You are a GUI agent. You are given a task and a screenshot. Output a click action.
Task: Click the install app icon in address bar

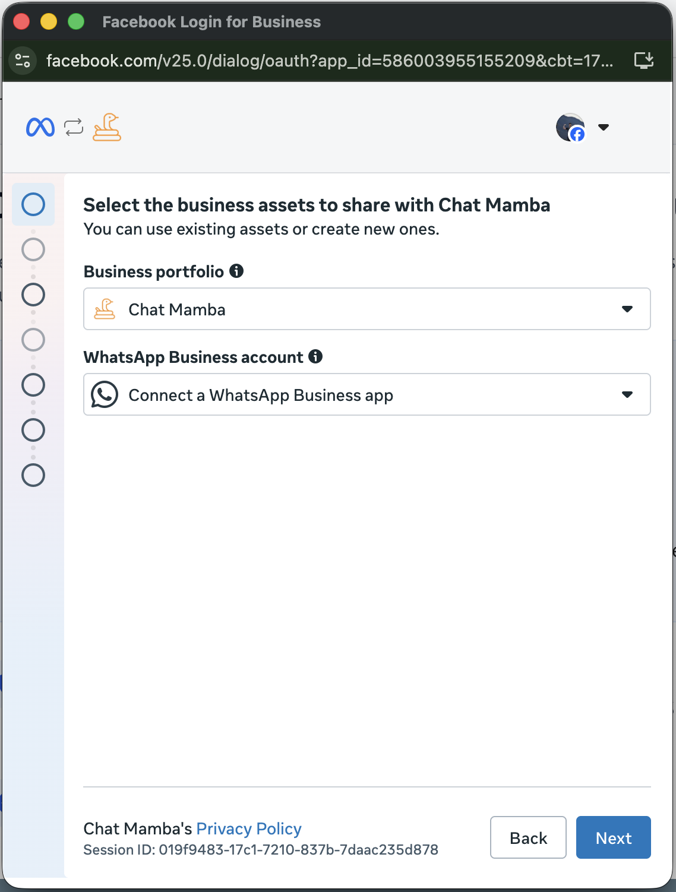[x=644, y=61]
